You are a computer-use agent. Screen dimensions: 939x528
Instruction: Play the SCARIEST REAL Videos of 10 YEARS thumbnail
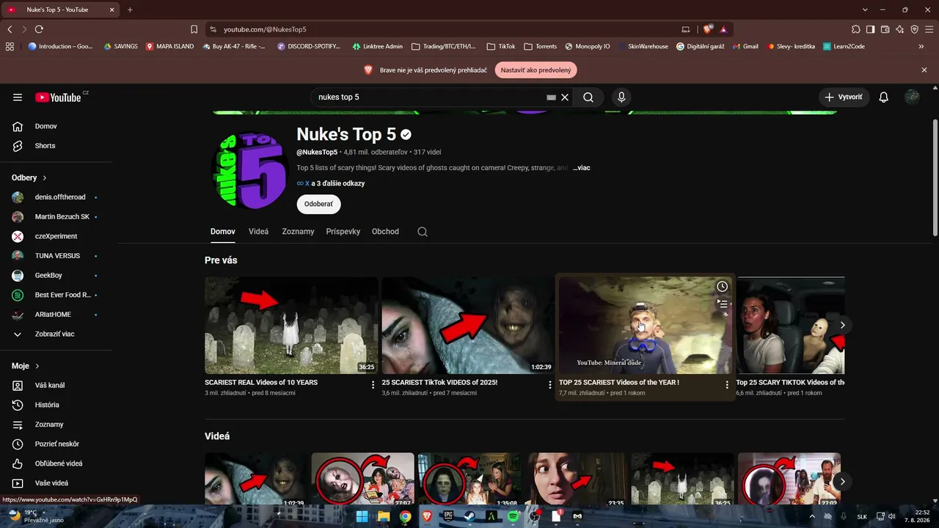(x=291, y=326)
